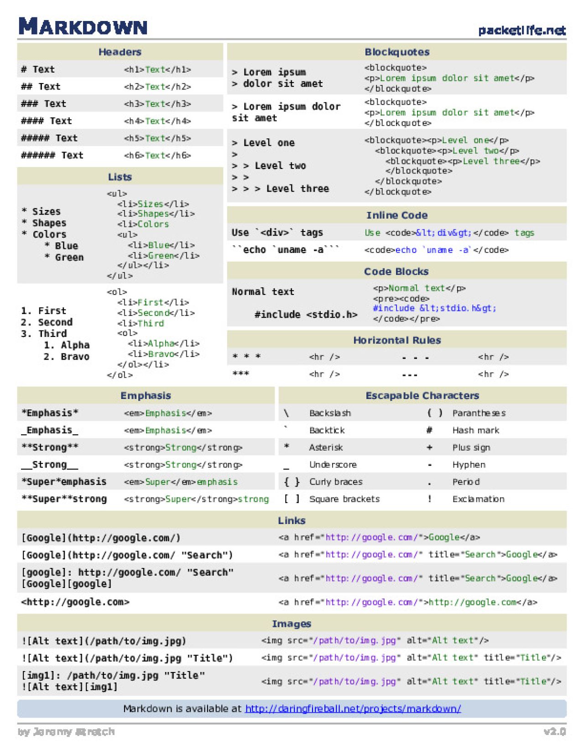Select the Horizontal Rules section heading
This screenshot has height=756, width=584.
tap(397, 340)
